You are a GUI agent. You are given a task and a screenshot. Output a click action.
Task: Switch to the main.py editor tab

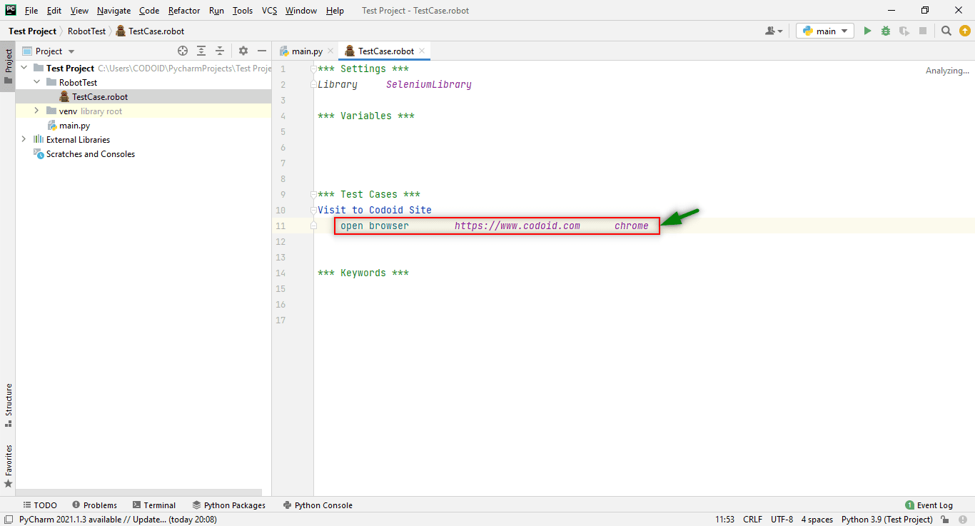tap(305, 51)
